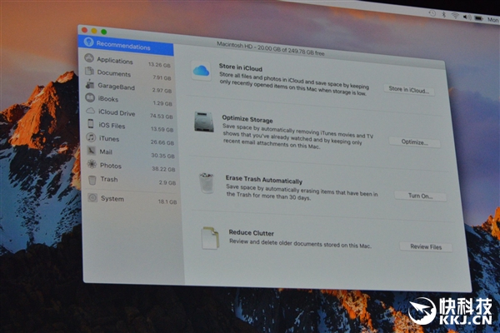500x333 pixels.
Task: Click the Trash bin sidebar icon
Action: click(x=92, y=180)
